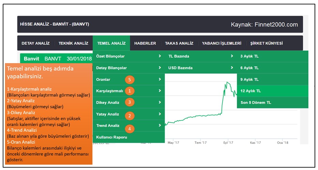Switch to the TEKNİK ANALİZ tab
Screen dimensions: 318x170
click(73, 43)
